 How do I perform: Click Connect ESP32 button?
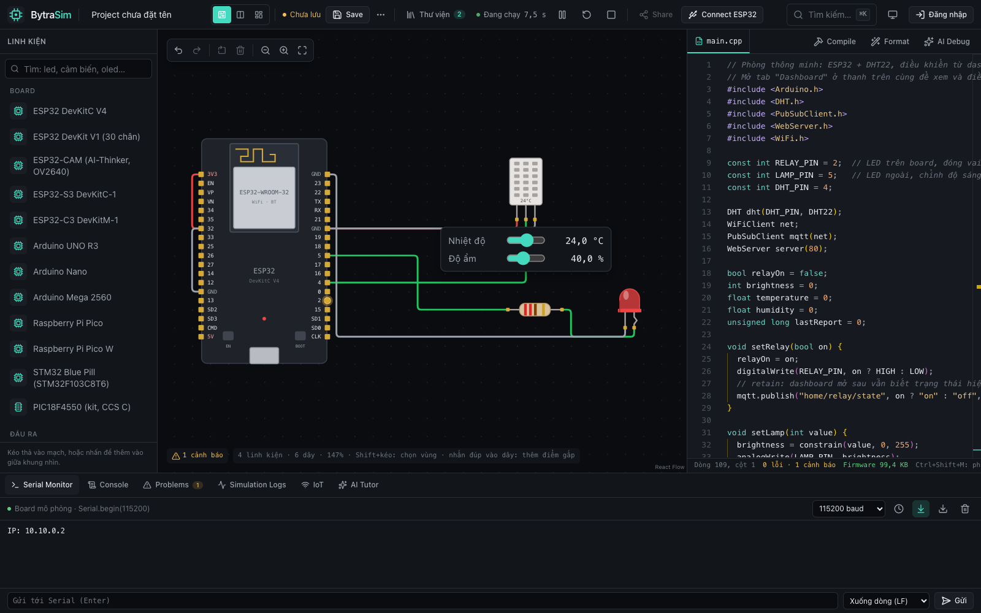coord(722,15)
